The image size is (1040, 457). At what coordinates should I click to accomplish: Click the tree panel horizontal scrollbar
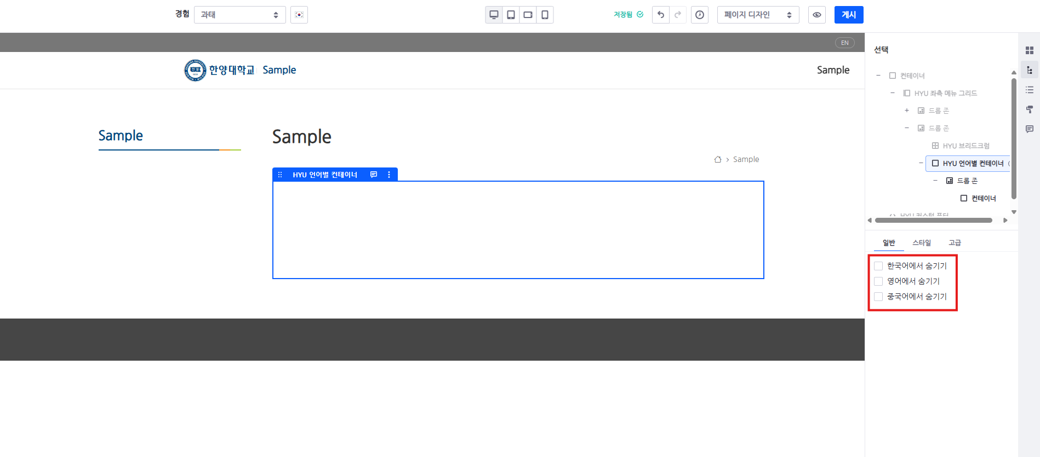(933, 221)
